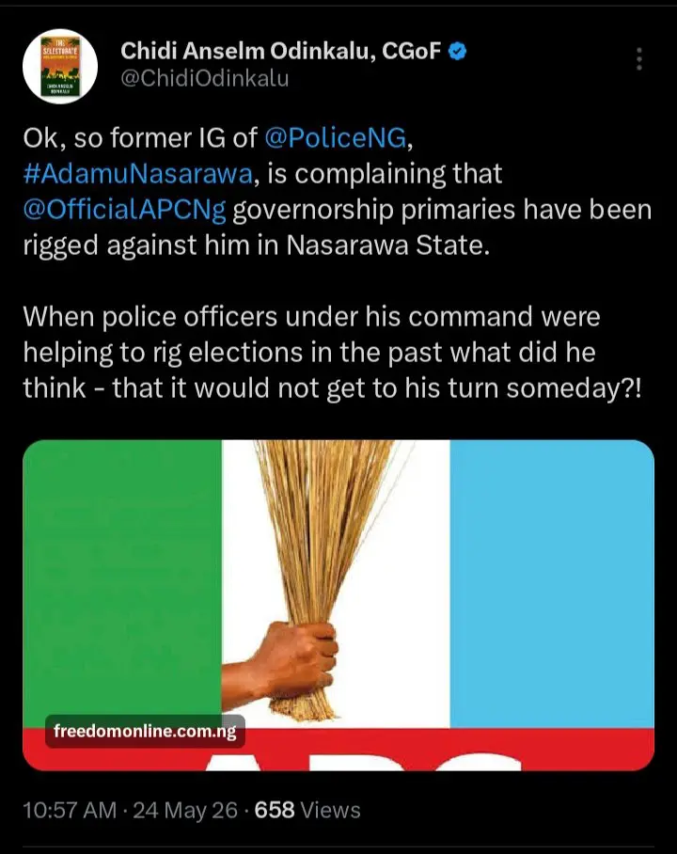Click the tweet's first paragraph text

tap(338, 192)
